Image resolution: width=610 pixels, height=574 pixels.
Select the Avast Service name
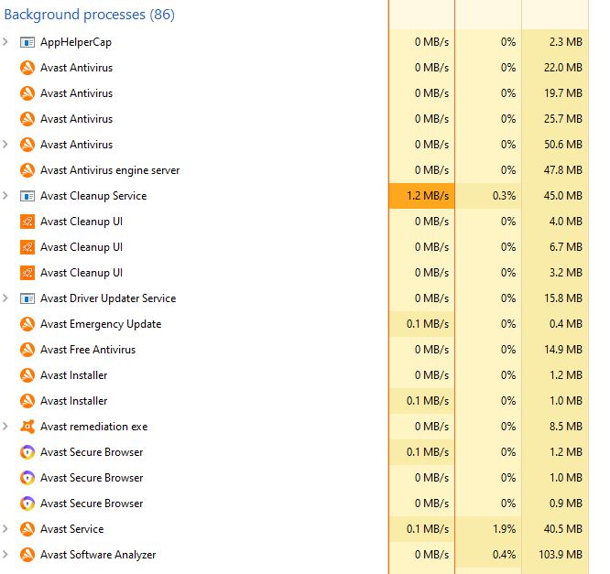[72, 529]
